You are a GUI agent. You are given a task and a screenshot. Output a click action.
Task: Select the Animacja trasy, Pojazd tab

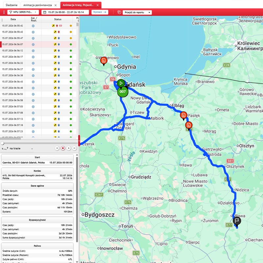78,5
